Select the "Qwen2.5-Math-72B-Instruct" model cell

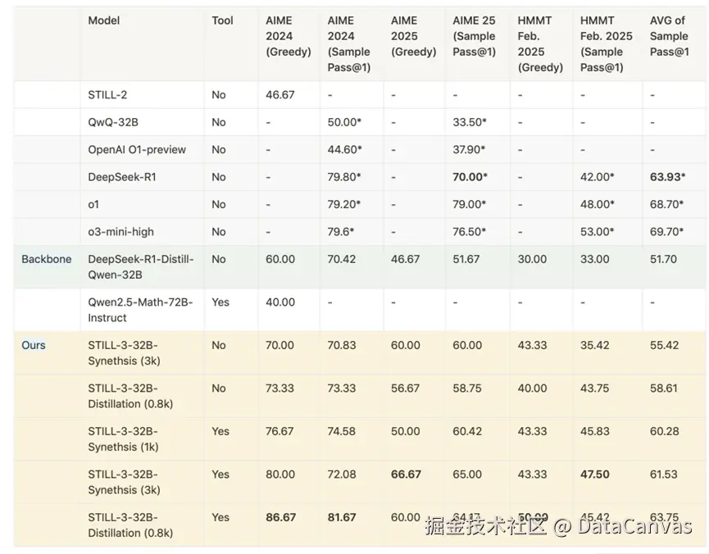click(140, 310)
